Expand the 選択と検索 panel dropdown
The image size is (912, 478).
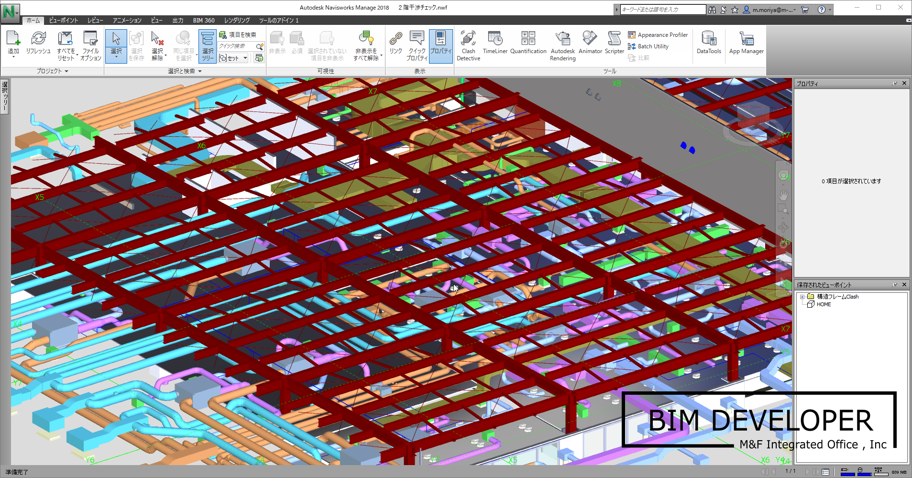pos(185,71)
